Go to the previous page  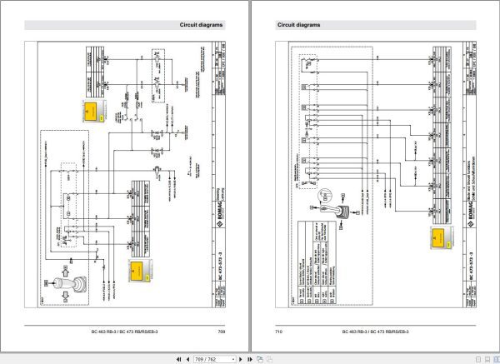(x=187, y=359)
